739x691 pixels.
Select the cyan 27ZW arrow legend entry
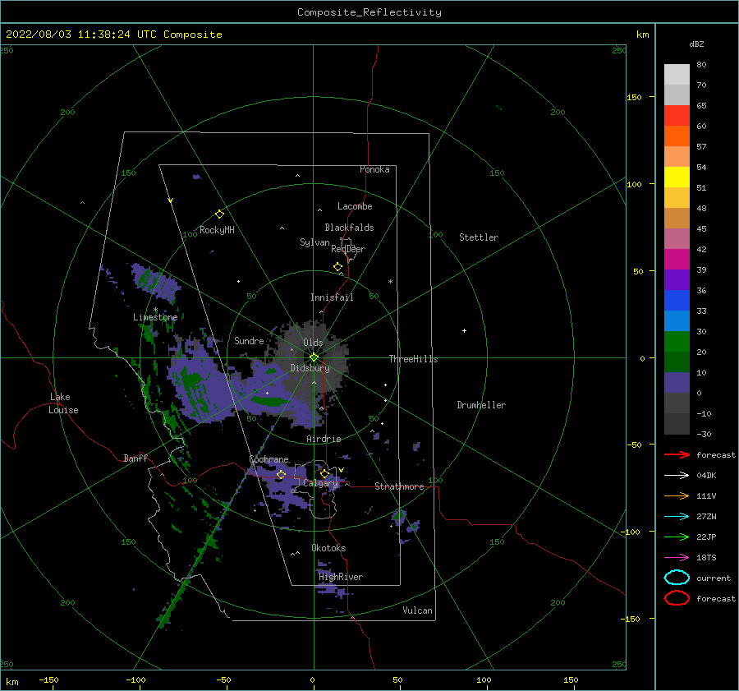pyautogui.click(x=677, y=517)
